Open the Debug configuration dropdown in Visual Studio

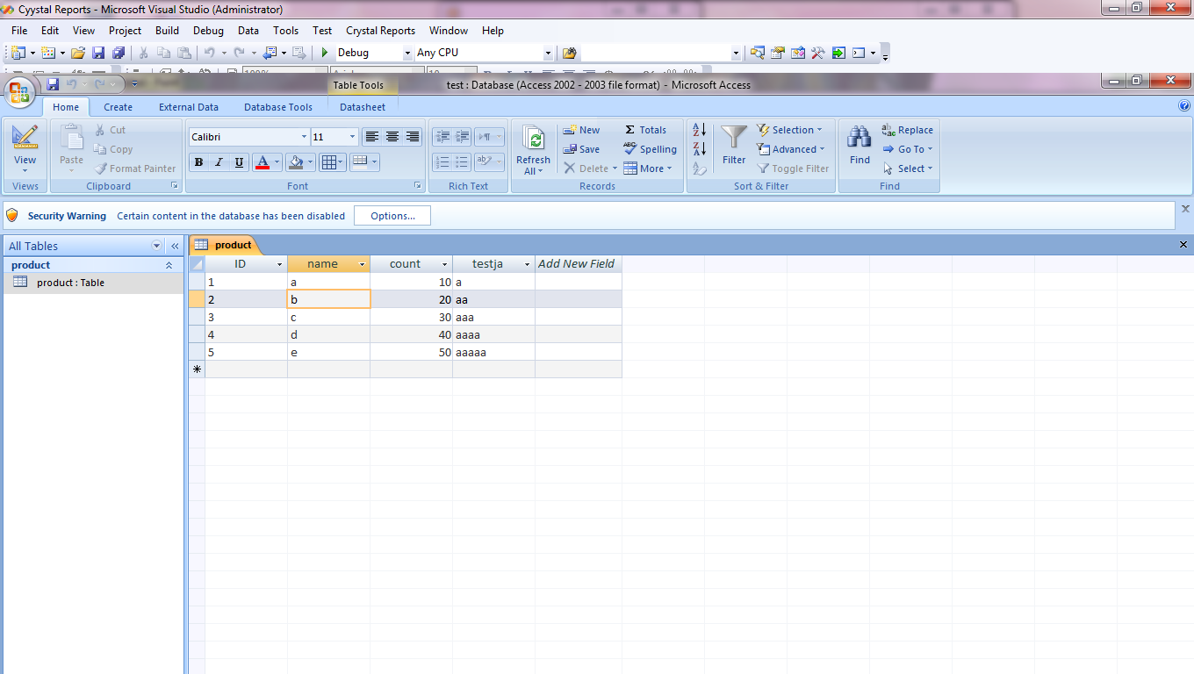tap(407, 53)
